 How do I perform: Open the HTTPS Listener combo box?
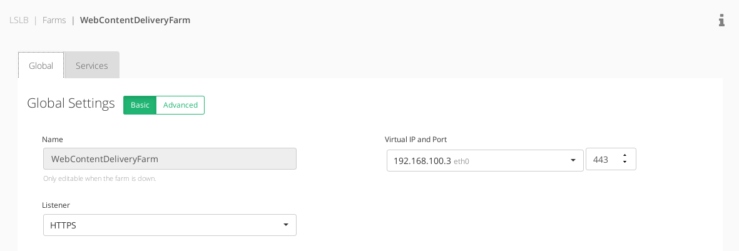click(170, 225)
